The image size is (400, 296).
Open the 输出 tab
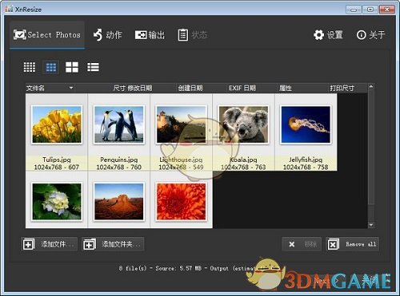pyautogui.click(x=150, y=35)
